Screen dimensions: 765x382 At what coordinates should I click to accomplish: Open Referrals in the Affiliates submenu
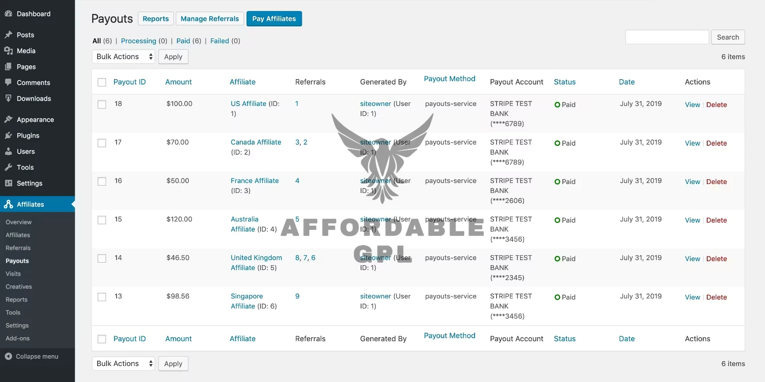click(18, 248)
